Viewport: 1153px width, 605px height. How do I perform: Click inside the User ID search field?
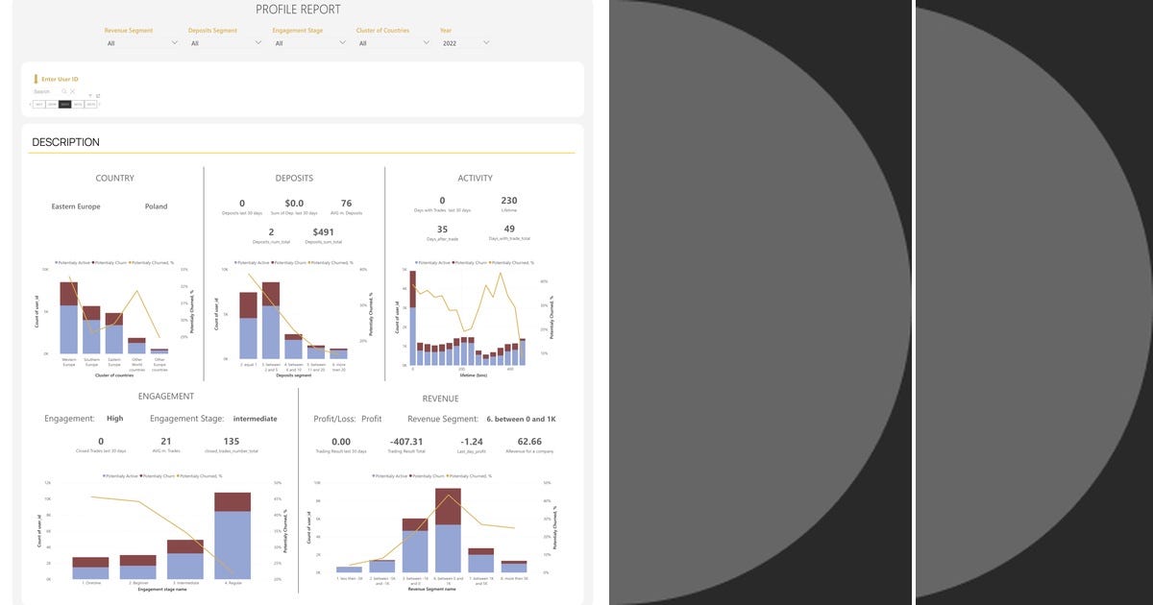(x=43, y=91)
